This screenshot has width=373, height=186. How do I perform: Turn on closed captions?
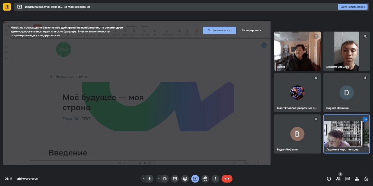tap(175, 179)
